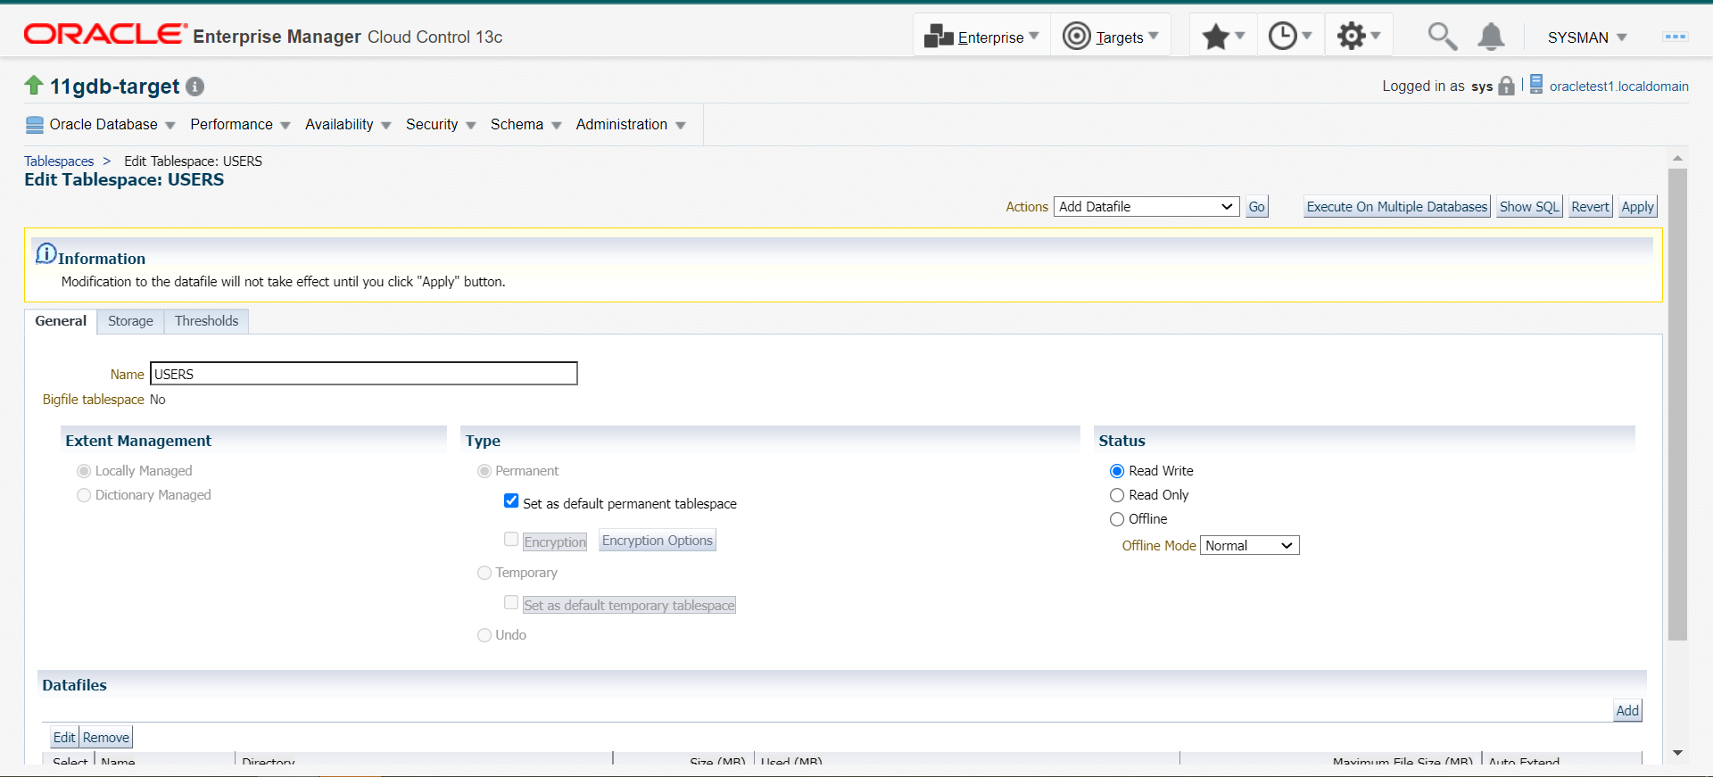The height and width of the screenshot is (777, 1713).
Task: Select the Read Only status
Action: coord(1117,495)
